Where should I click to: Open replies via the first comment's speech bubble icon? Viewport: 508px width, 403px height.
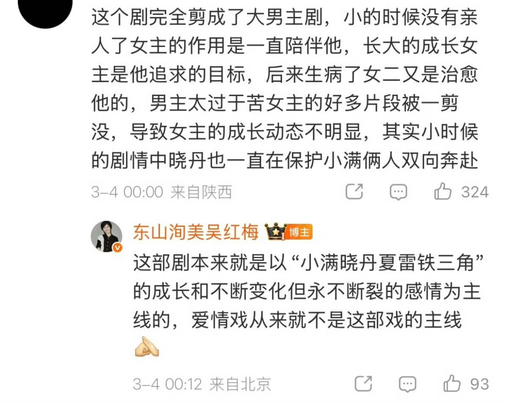398,192
